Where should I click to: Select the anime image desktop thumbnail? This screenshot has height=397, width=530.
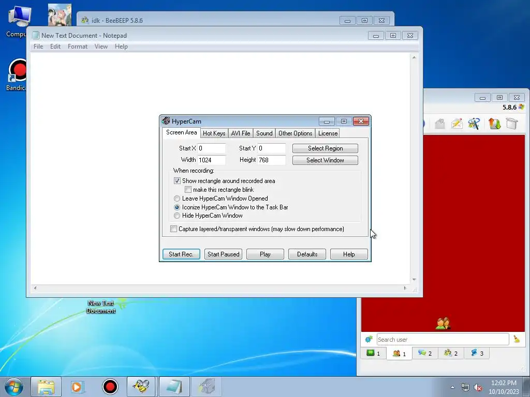pyautogui.click(x=60, y=15)
